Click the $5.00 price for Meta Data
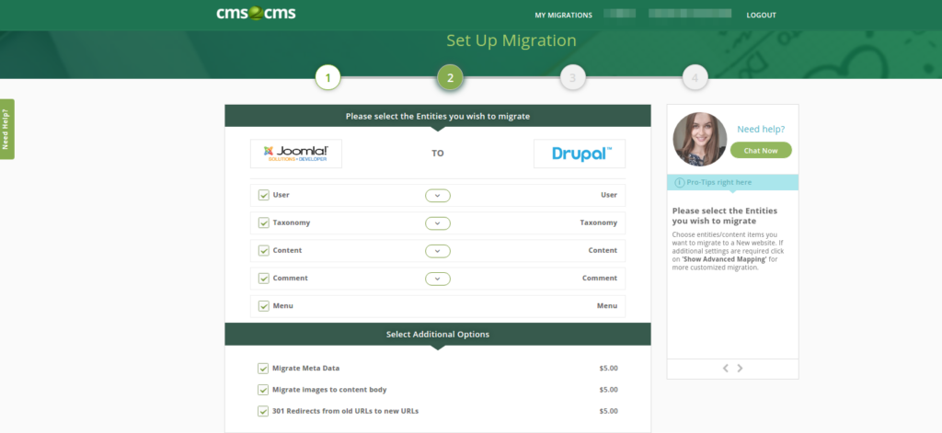The height and width of the screenshot is (433, 942). point(608,368)
